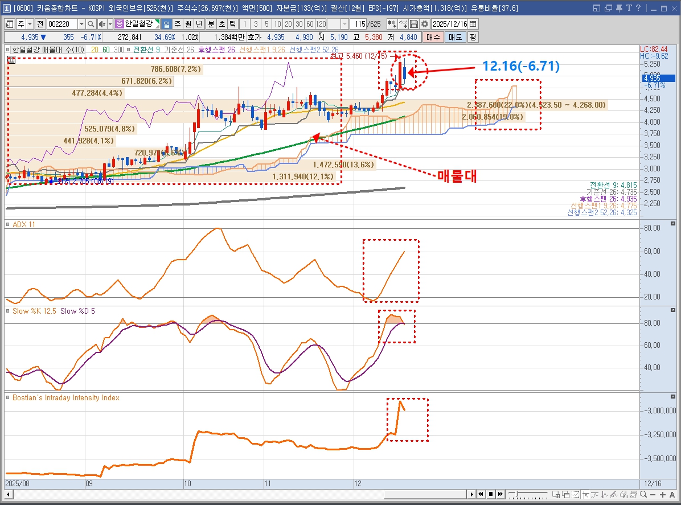681x505 pixels.
Task: Select the 120 interval button
Action: pyautogui.click(x=321, y=24)
